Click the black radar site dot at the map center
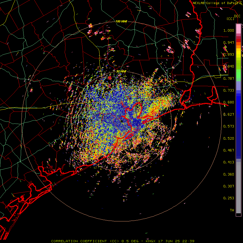Screen dimensions: 243x243 point(122,121)
